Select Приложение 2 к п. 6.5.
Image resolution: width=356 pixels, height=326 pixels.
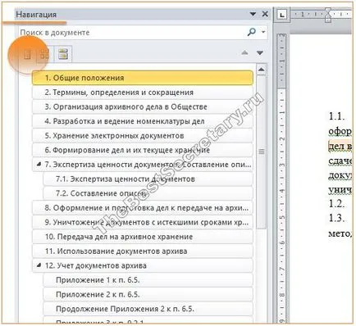click(x=148, y=295)
